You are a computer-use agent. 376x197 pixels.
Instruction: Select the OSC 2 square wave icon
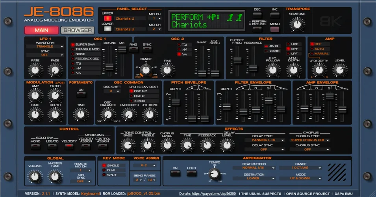point(184,45)
